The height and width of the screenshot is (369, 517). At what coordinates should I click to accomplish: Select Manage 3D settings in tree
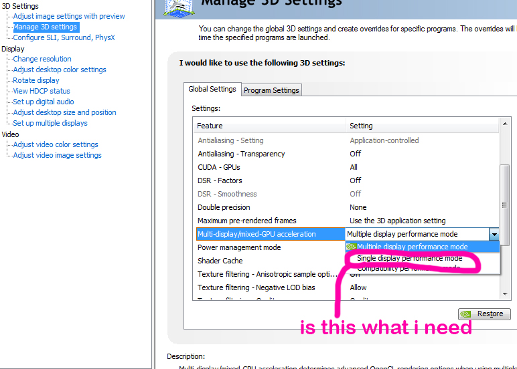point(45,27)
